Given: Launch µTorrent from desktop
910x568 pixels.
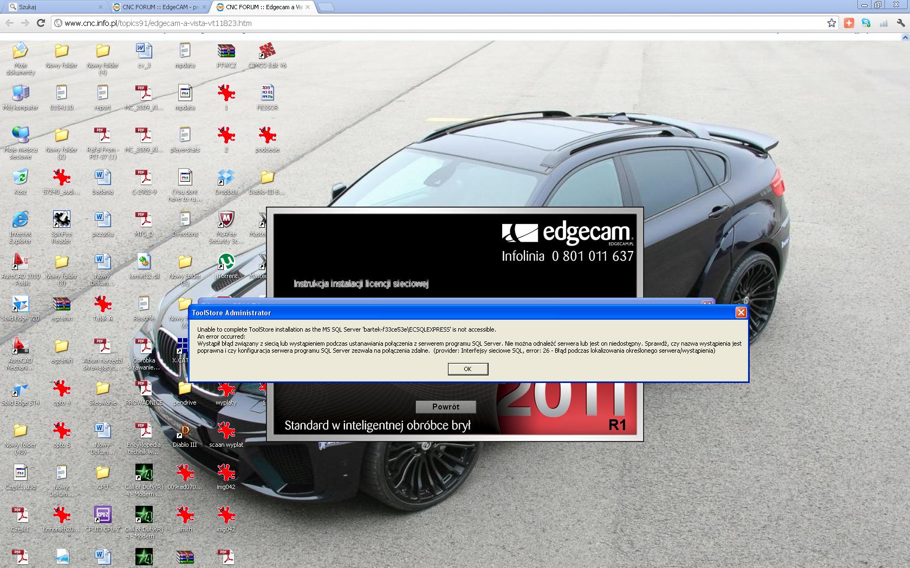Looking at the screenshot, I should (x=226, y=267).
